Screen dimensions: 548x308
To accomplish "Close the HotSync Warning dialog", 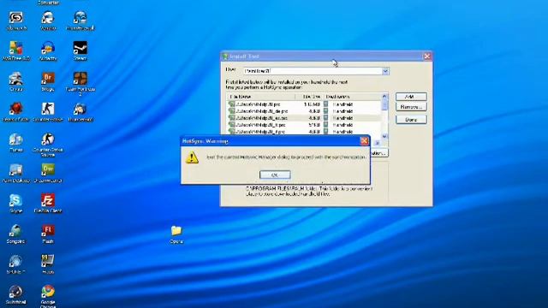I will point(364,140).
